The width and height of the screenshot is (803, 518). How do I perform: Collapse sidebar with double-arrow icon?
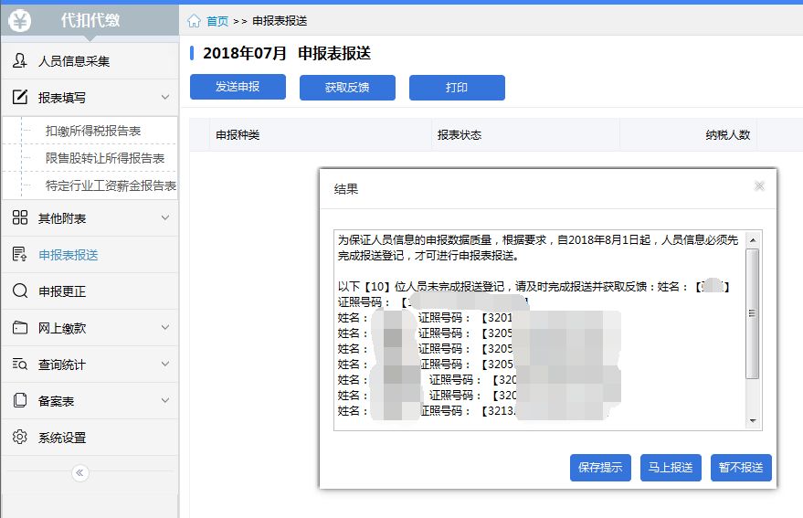tap(79, 472)
